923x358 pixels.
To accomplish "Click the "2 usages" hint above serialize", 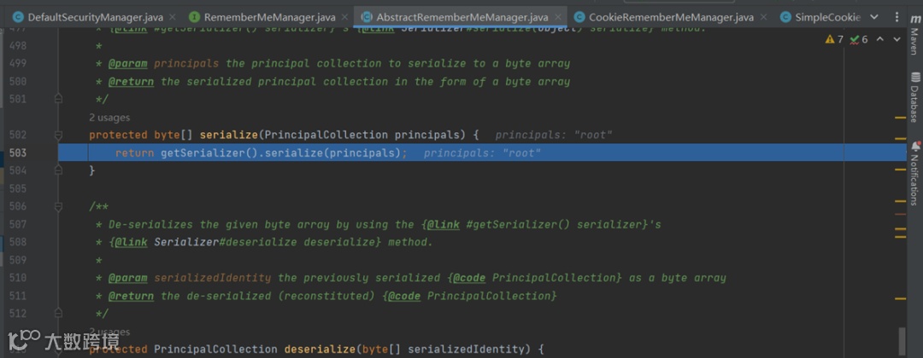I will (109, 118).
